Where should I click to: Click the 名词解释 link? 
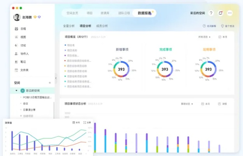pos(210,26)
